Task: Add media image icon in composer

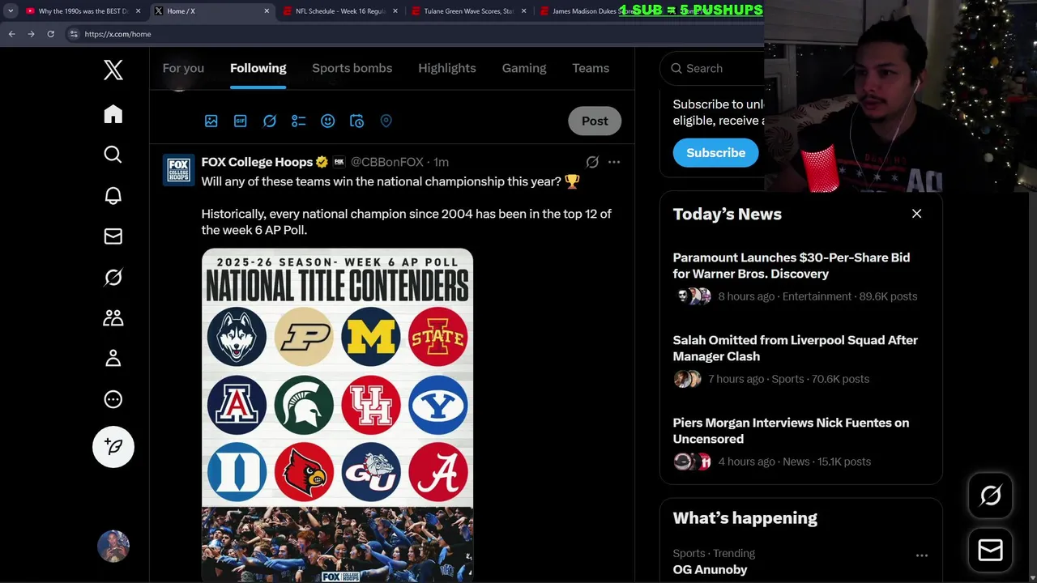Action: [211, 121]
